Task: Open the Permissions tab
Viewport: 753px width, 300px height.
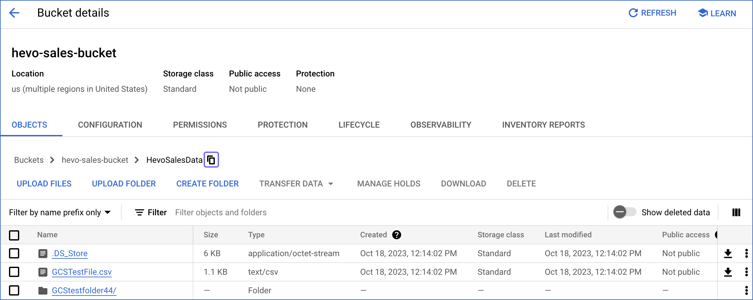Action: (x=200, y=125)
